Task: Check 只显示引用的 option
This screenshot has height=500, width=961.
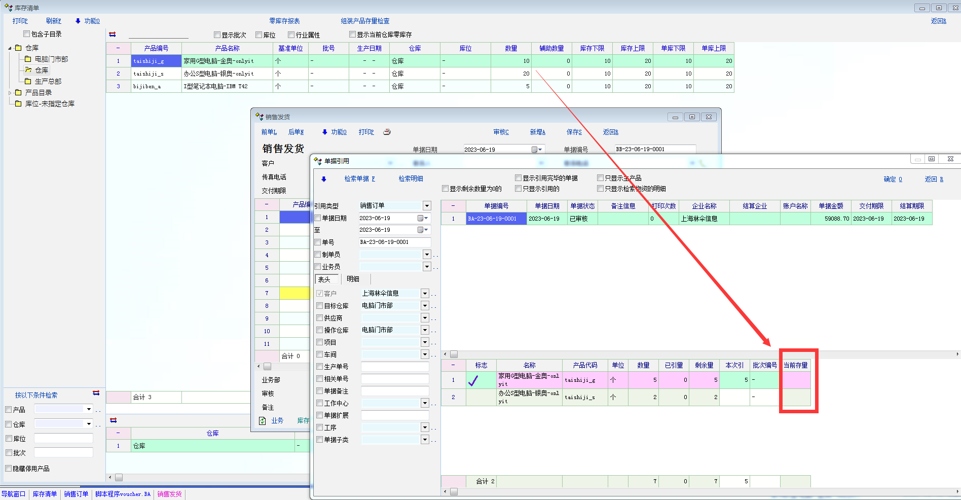Action: 519,189
